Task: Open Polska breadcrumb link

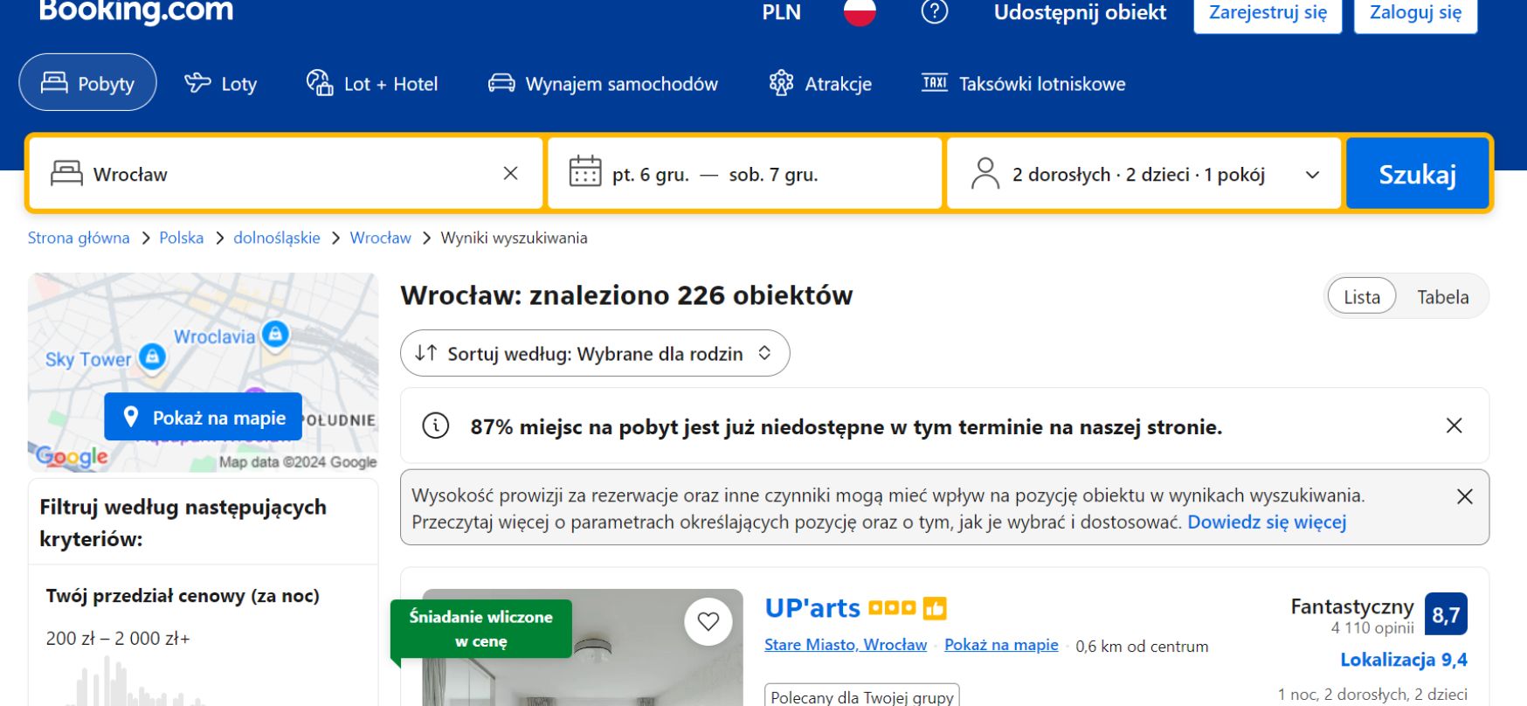Action: click(x=182, y=238)
